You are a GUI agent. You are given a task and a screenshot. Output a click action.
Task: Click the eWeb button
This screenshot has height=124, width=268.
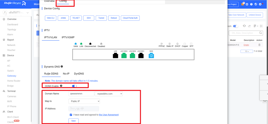click(x=63, y=18)
